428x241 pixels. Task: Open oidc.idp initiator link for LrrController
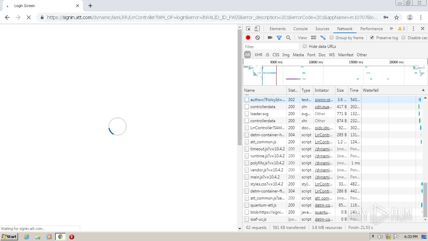[324, 128]
